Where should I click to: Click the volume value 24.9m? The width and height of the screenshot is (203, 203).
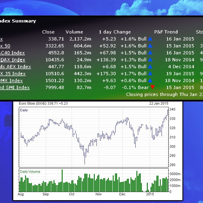(x=84, y=60)
